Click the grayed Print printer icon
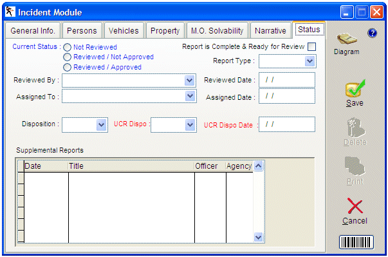 pos(355,166)
